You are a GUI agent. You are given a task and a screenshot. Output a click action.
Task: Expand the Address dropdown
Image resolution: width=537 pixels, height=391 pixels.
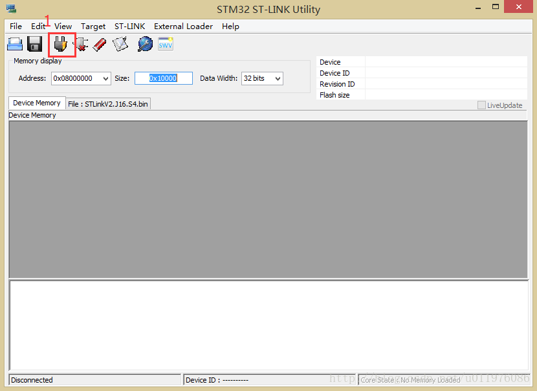(x=105, y=79)
